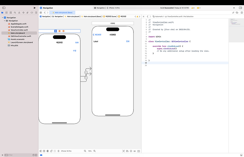Close the assistant editor pane
244x157 pixels.
(143, 16)
